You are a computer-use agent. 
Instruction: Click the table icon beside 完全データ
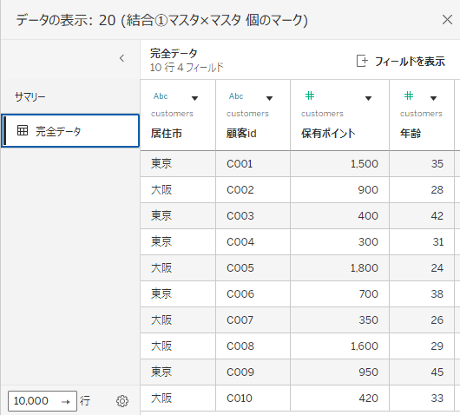point(23,130)
